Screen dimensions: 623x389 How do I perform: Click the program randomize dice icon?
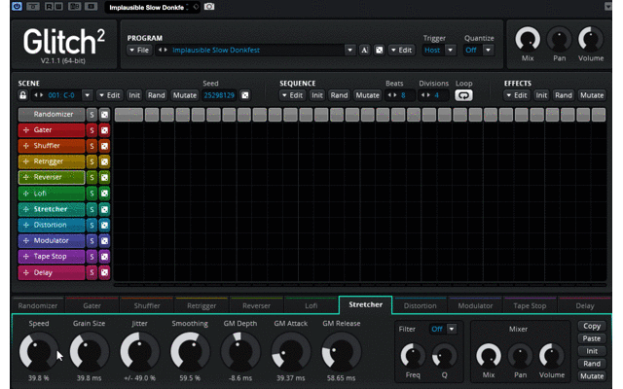tap(380, 50)
